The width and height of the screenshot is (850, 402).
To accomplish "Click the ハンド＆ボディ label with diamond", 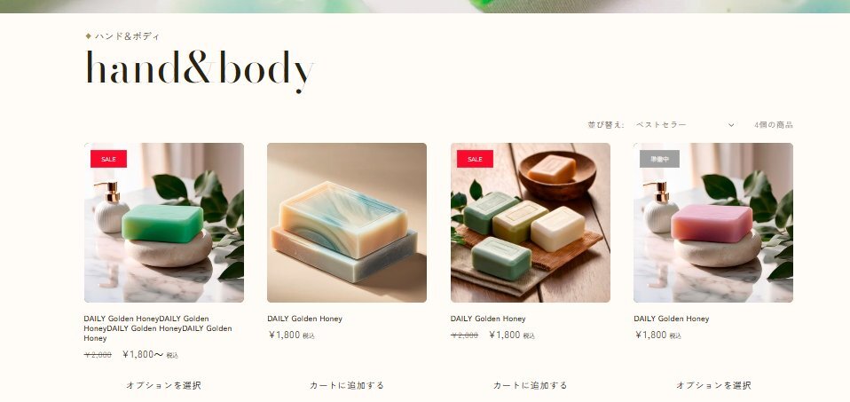I will pos(122,36).
